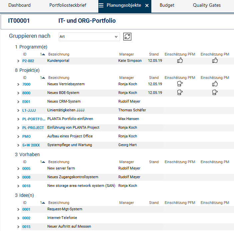Switch to the Dashboard tab
This screenshot has height=231, width=234.
coord(19,5)
